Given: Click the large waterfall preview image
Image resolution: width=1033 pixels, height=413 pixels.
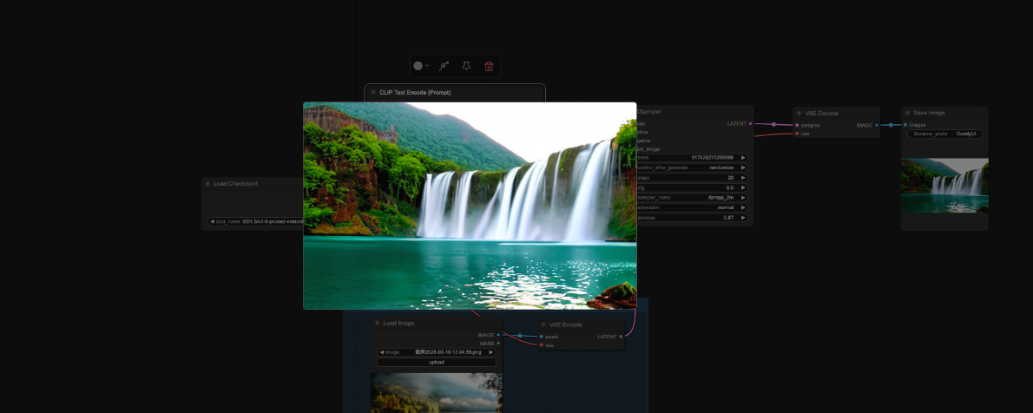Looking at the screenshot, I should pyautogui.click(x=470, y=206).
